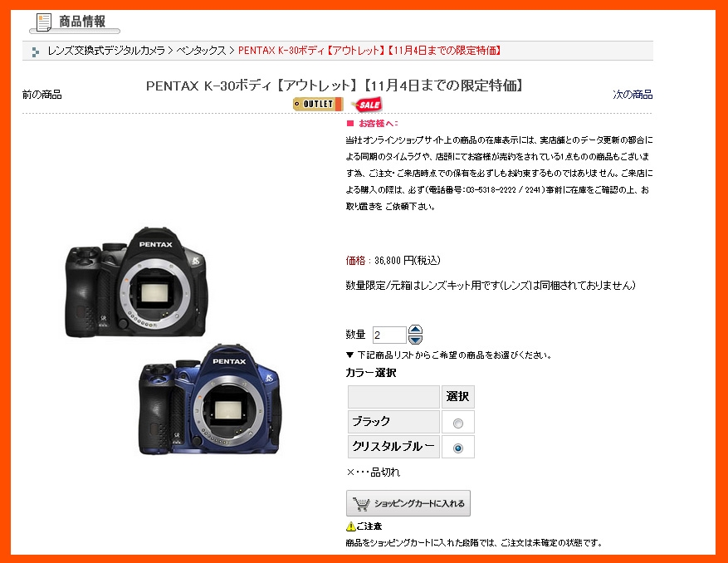Click the black PENTAX K-30 camera image
This screenshot has width=728, height=563.
[136, 282]
